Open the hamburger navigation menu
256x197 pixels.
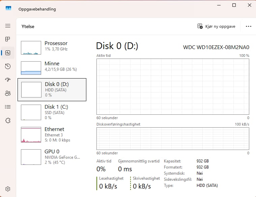coord(8,26)
